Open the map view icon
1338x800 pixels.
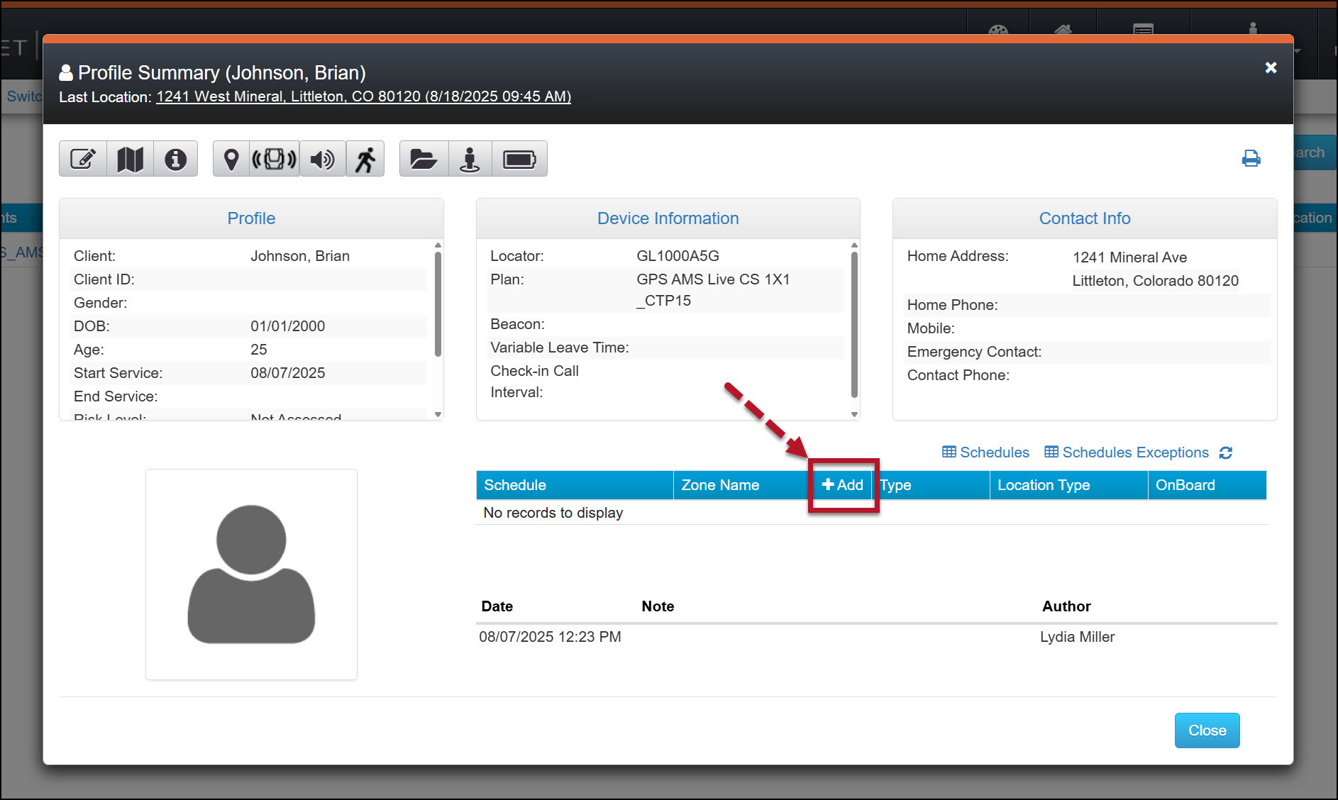coord(130,159)
